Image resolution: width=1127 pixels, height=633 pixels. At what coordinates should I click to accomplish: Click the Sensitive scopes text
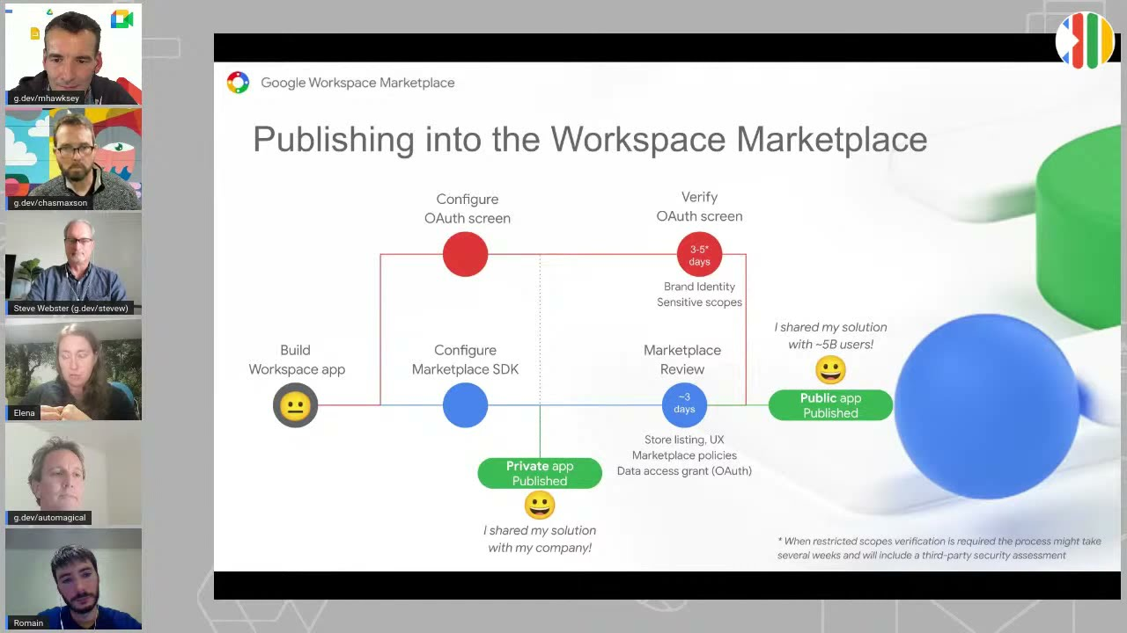click(x=699, y=302)
